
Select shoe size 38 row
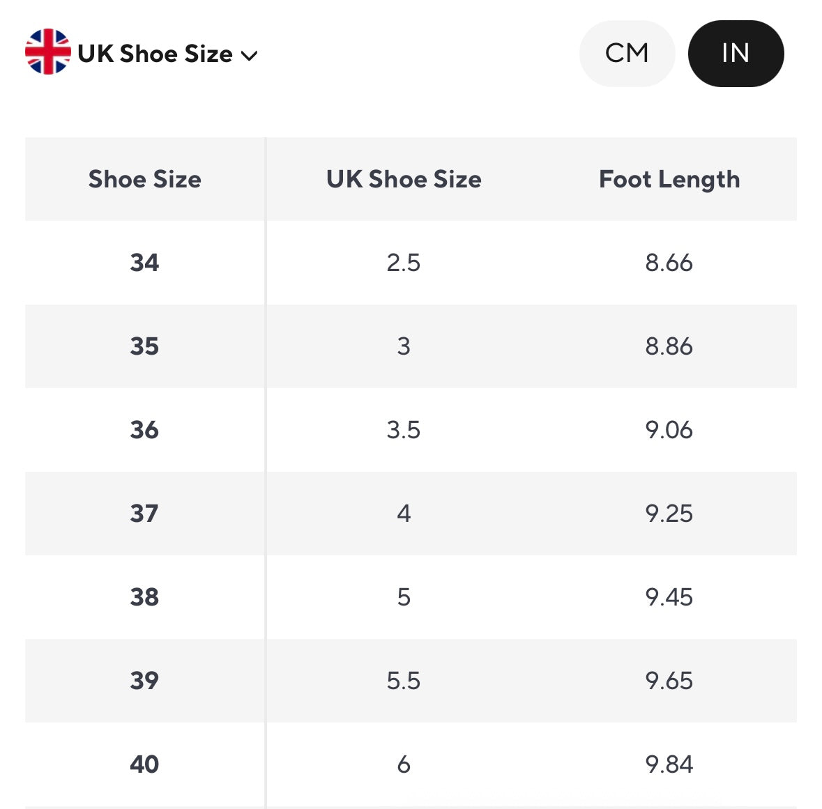(144, 597)
